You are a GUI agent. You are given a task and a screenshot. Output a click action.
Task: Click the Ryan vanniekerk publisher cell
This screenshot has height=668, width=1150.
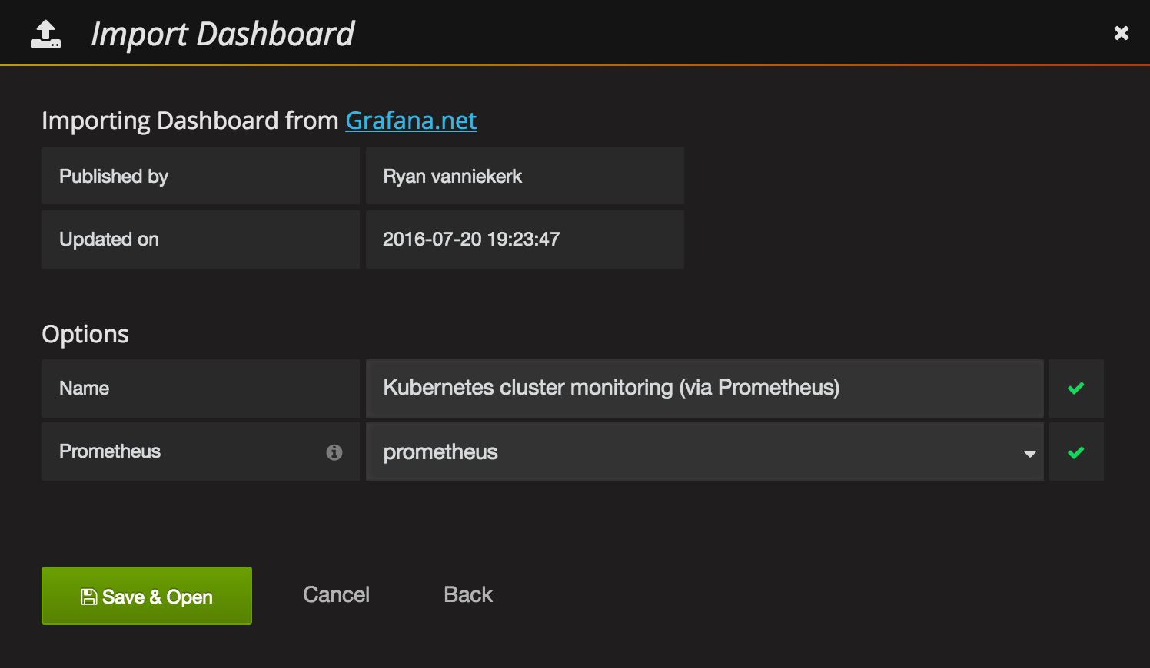525,176
